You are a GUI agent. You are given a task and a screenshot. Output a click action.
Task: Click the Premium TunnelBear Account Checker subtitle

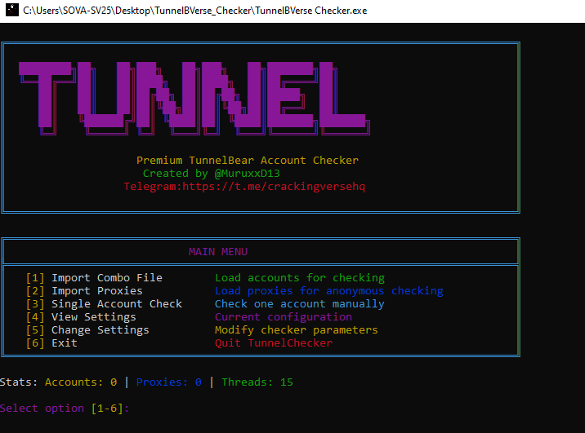[x=247, y=161]
